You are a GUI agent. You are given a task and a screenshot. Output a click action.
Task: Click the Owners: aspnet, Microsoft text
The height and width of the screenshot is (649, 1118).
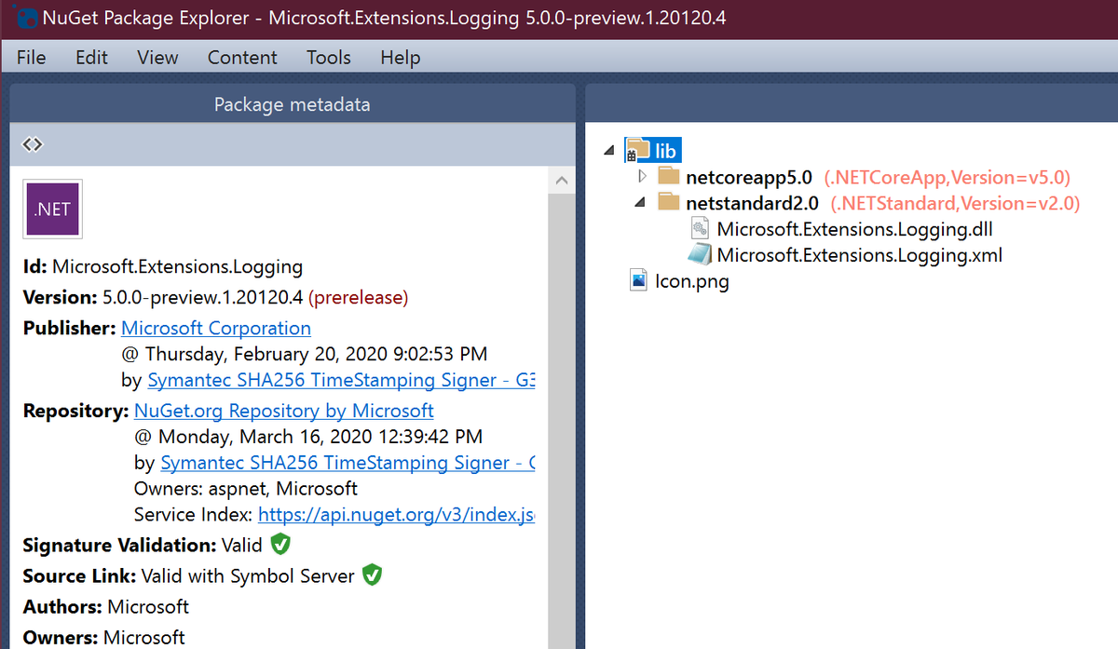[x=246, y=489]
